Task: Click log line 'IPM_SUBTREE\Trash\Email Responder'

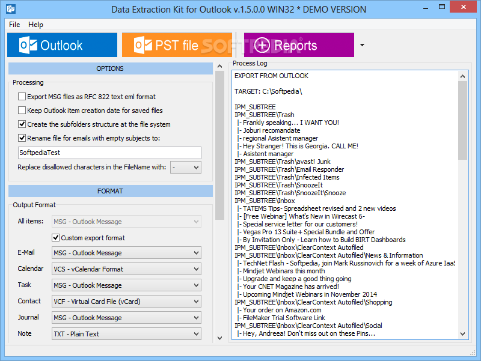Action: click(x=289, y=169)
